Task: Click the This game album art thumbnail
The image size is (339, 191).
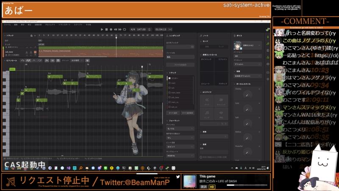Action: [x=190, y=181]
